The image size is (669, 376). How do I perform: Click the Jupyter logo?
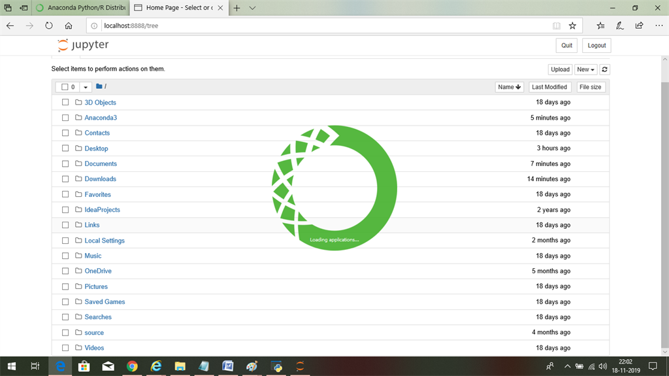(83, 45)
